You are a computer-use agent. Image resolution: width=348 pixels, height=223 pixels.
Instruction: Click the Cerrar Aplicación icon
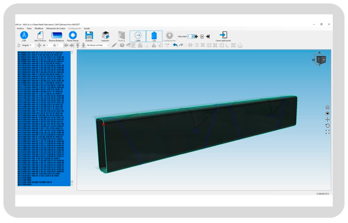click(223, 35)
